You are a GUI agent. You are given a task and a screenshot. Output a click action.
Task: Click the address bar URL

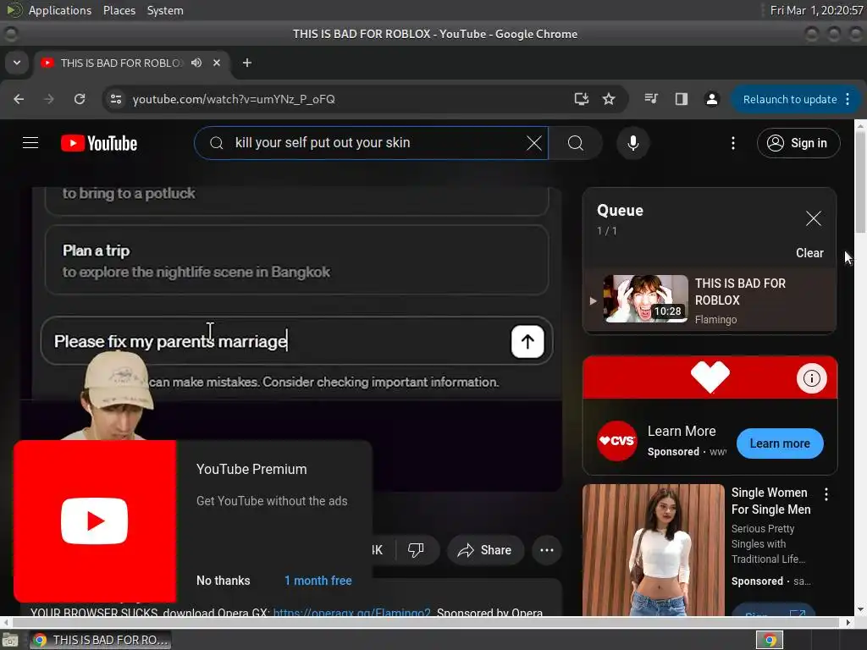point(234,99)
